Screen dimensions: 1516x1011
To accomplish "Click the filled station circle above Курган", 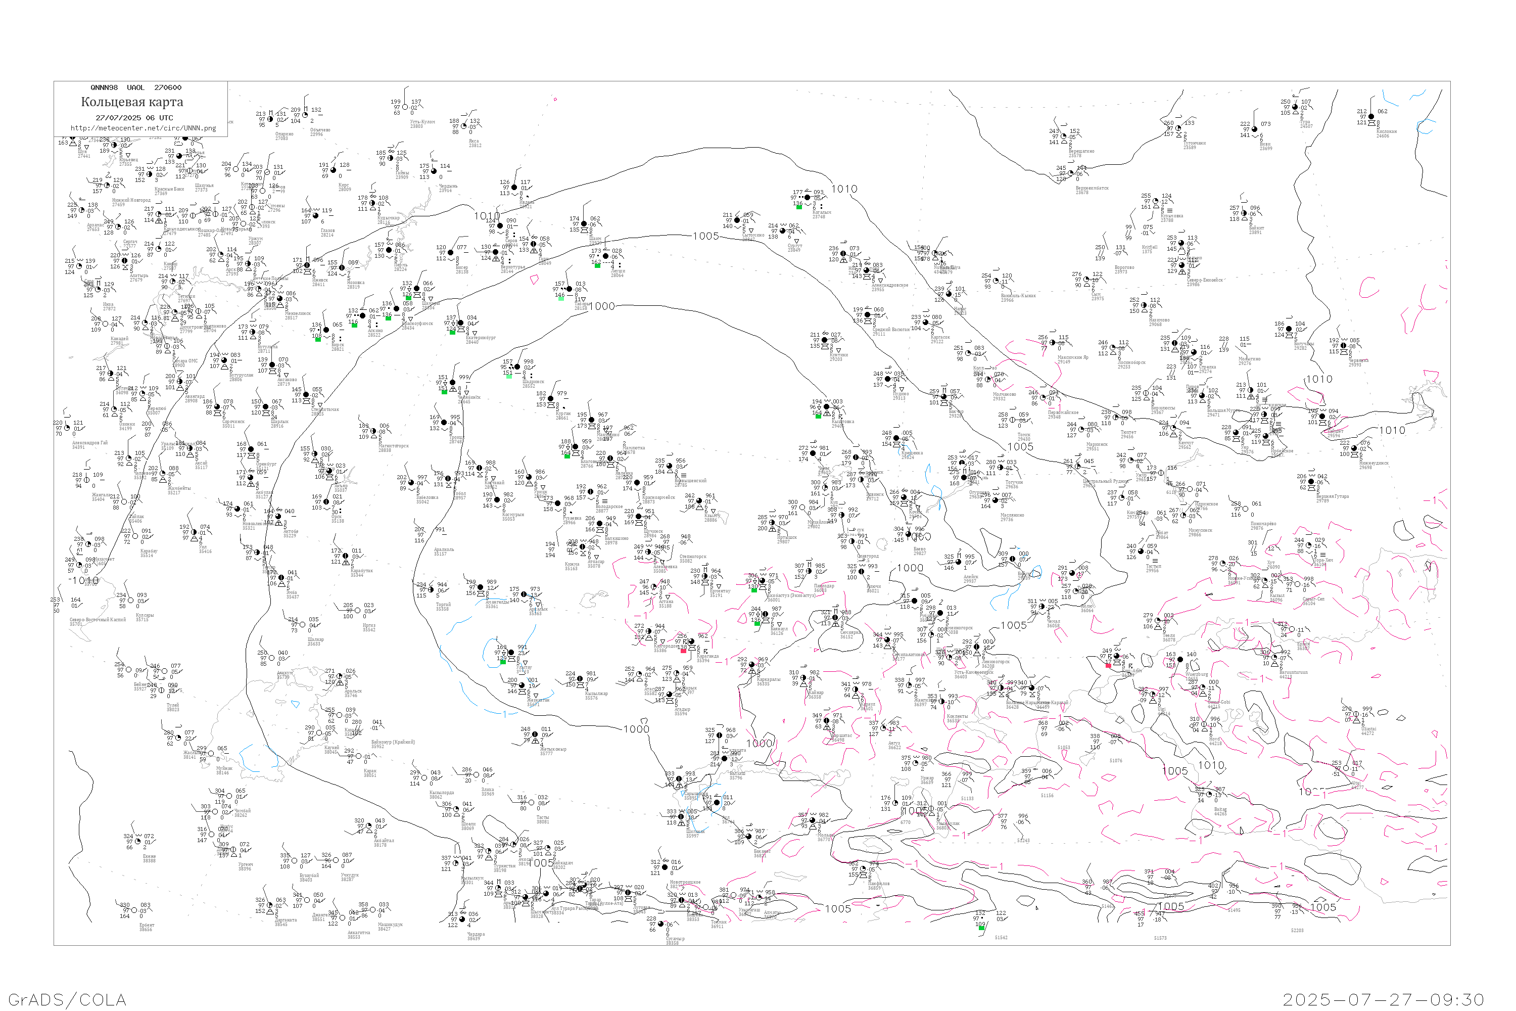I will coord(551,399).
